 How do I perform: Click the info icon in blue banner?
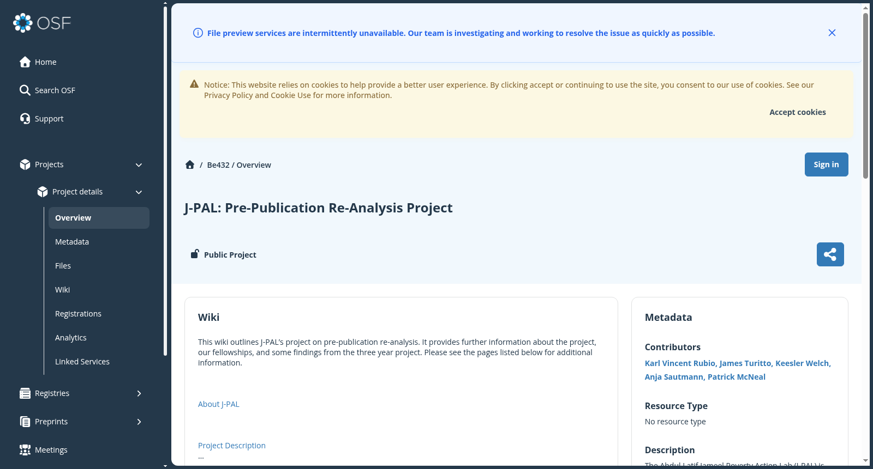coord(198,33)
